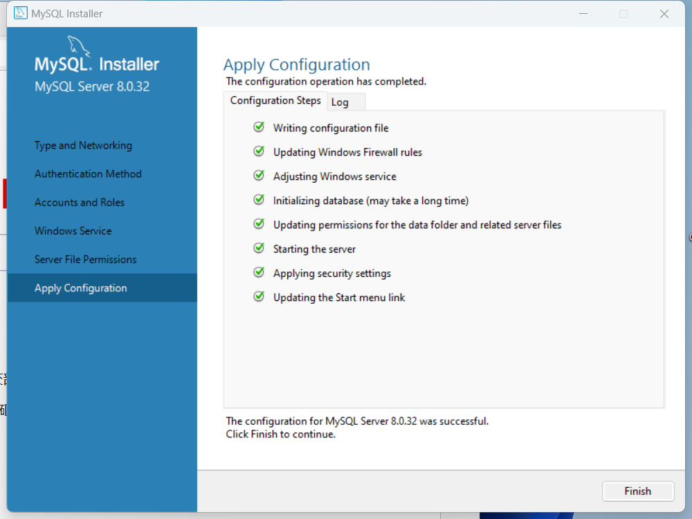Click 'Applying security settings' step text
692x519 pixels.
(332, 273)
